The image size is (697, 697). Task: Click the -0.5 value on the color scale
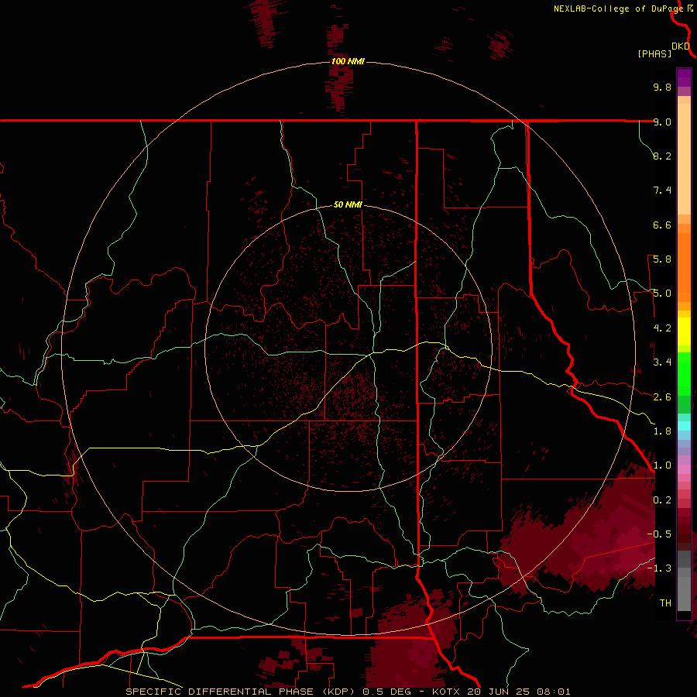click(659, 534)
